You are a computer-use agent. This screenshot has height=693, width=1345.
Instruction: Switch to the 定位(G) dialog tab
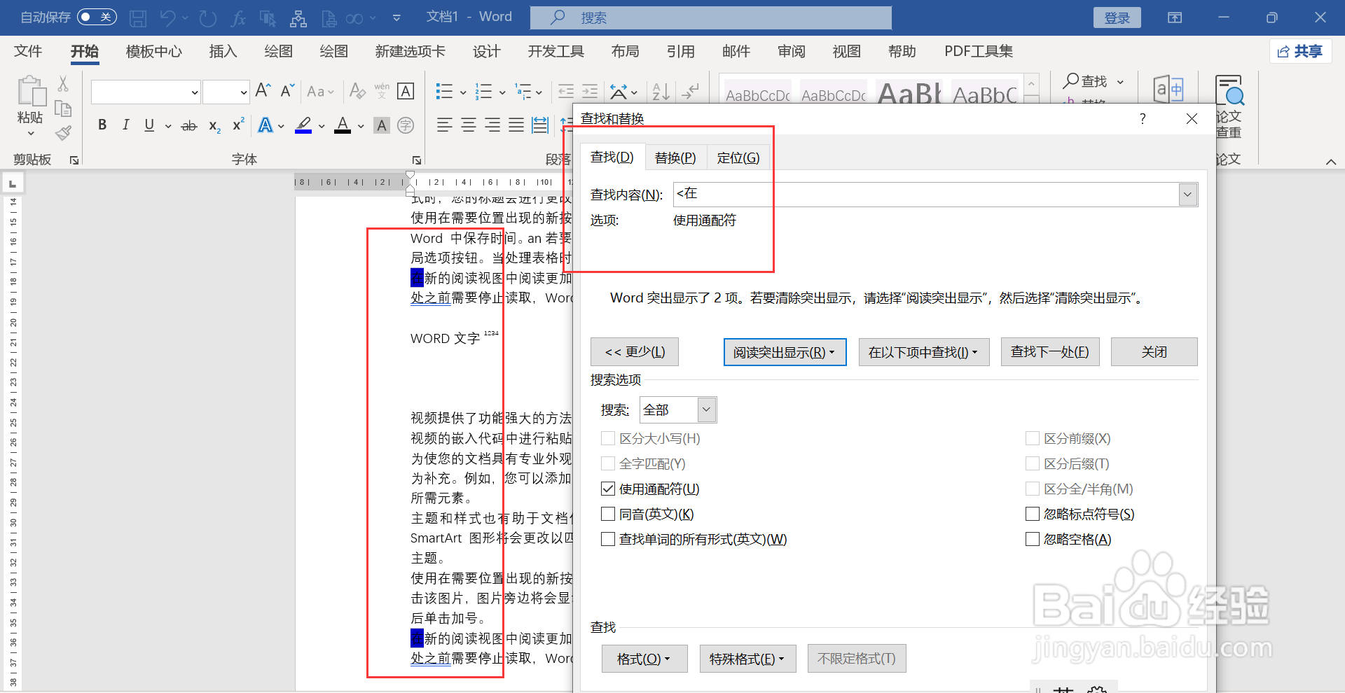738,157
